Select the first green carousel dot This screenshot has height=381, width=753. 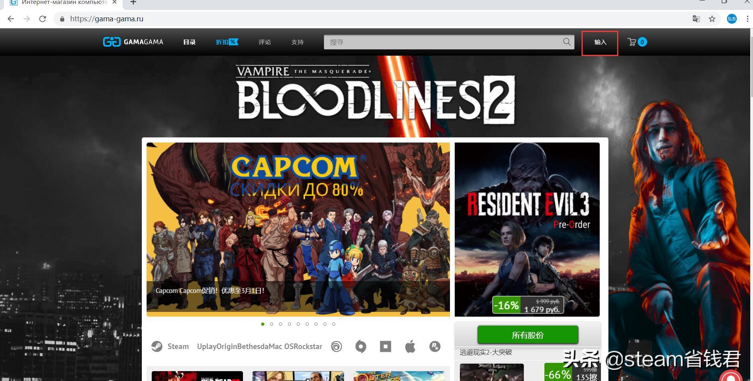click(x=263, y=324)
